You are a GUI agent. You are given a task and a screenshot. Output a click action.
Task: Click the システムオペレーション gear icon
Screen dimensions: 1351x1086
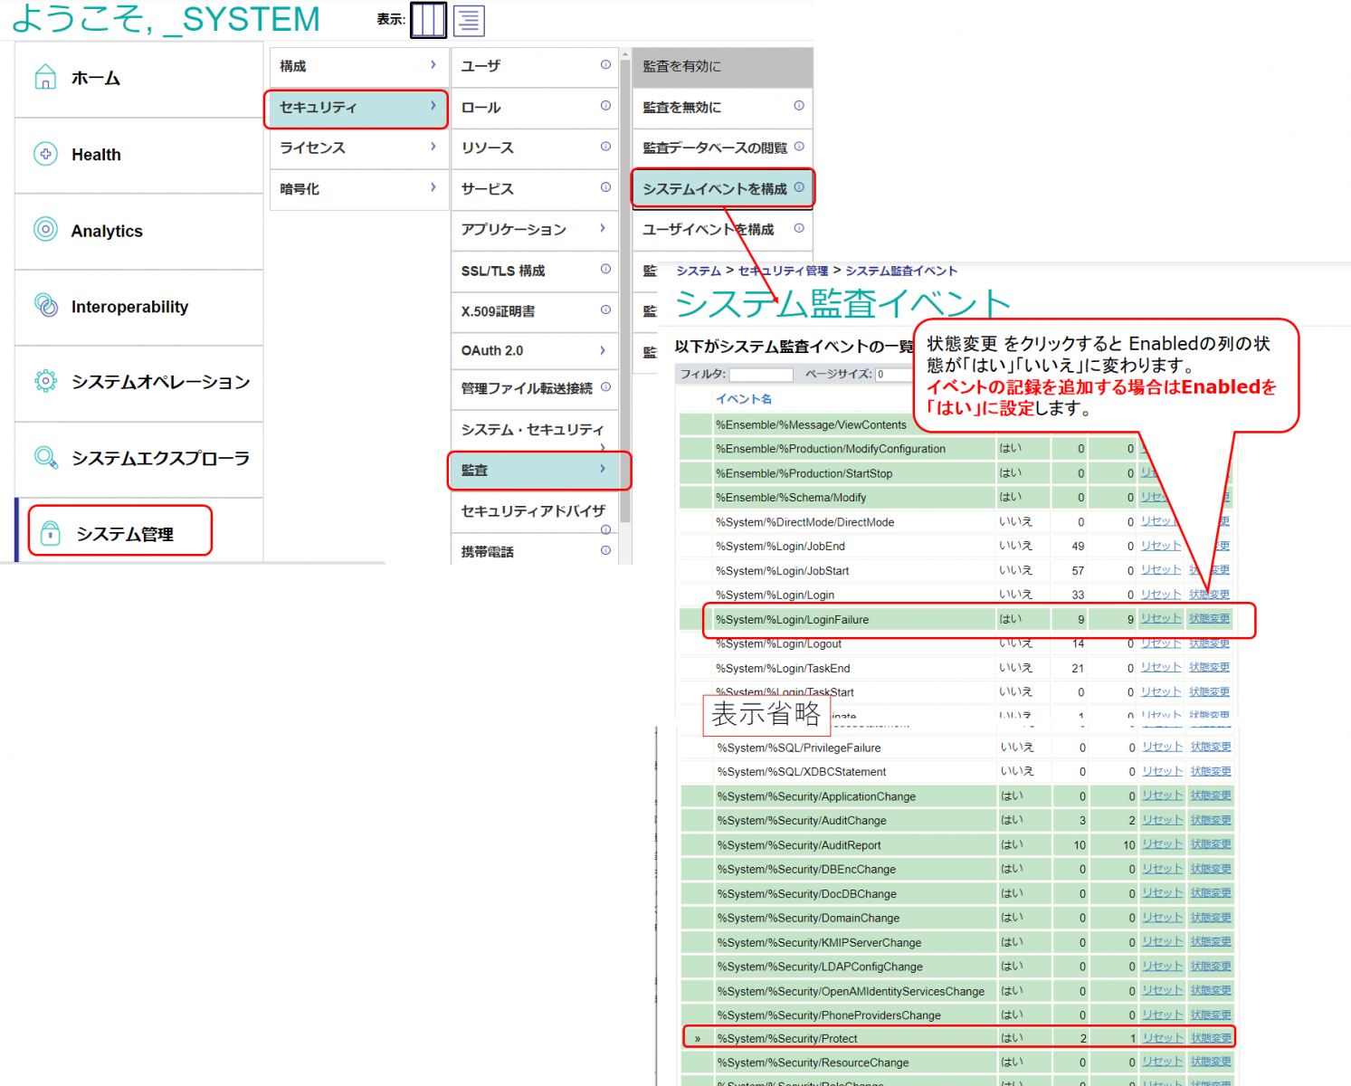pyautogui.click(x=45, y=381)
